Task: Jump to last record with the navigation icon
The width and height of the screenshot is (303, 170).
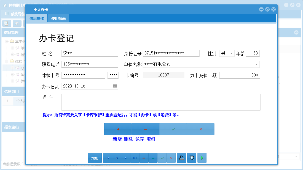Action: coord(135,158)
